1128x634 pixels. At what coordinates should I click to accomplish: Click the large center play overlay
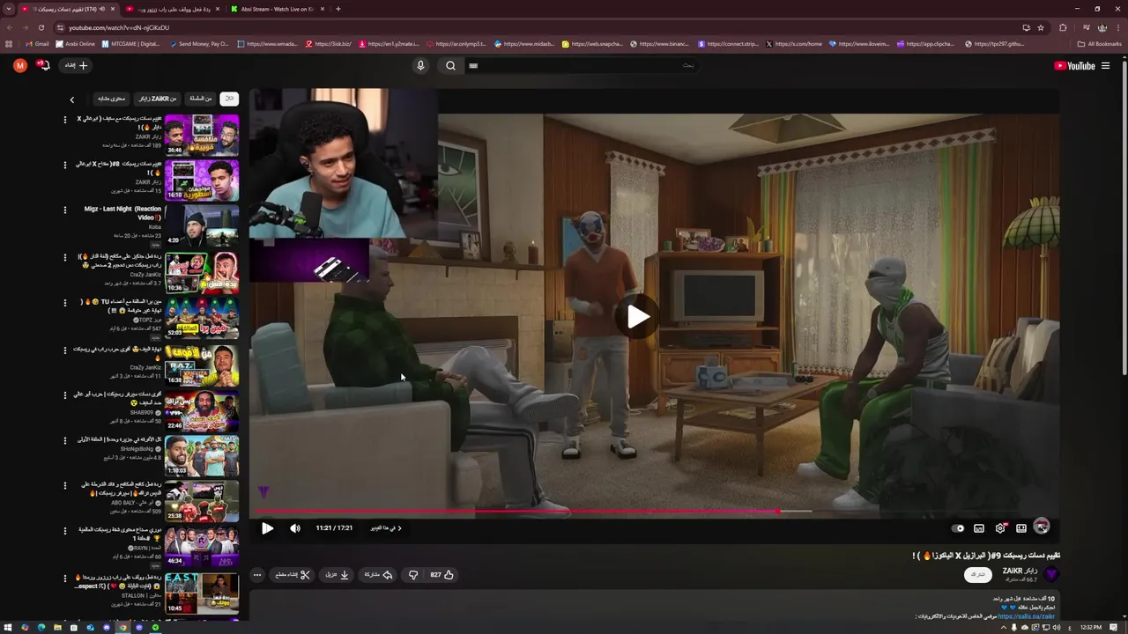click(x=638, y=317)
